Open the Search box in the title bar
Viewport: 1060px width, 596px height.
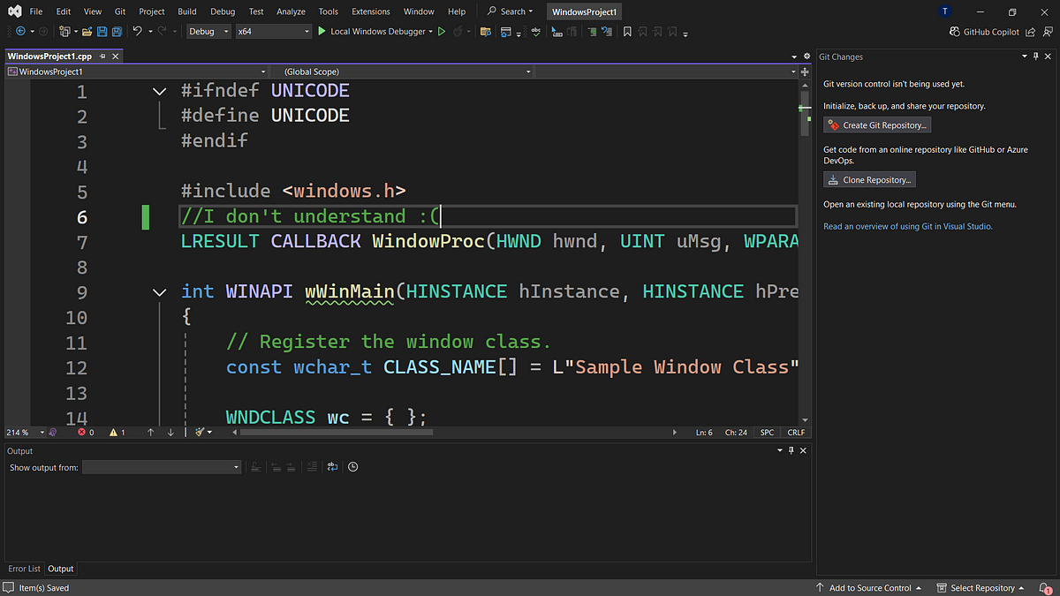511,11
